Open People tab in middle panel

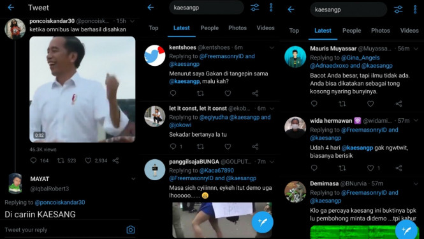pos(209,28)
